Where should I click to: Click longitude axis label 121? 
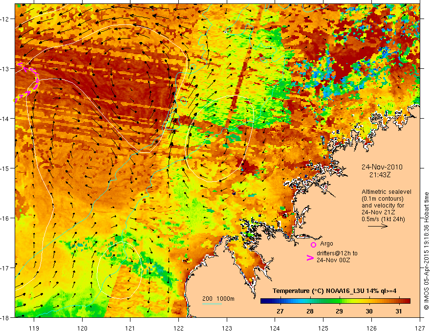pyautogui.click(x=130, y=328)
